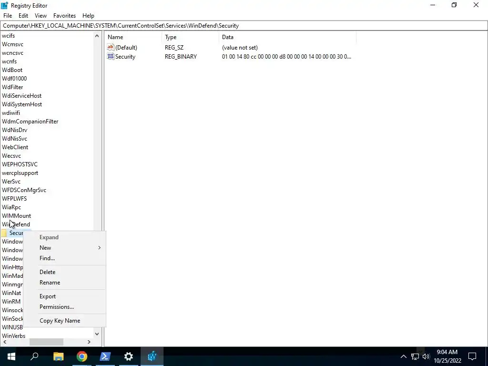The image size is (488, 366).
Task: Click the horizontal scroll right arrow
Action: 89,342
